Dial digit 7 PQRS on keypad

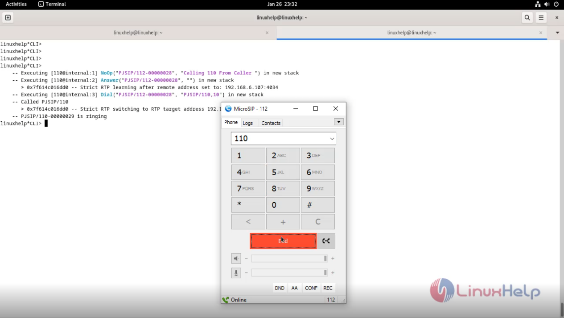(x=248, y=189)
